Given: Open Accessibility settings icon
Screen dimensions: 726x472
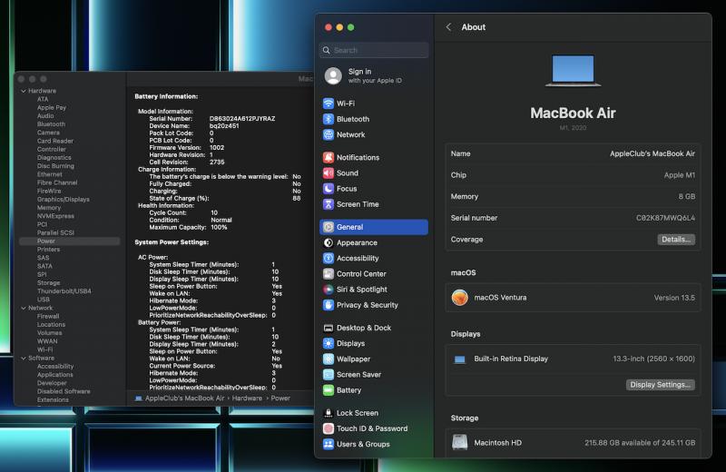Looking at the screenshot, I should pyautogui.click(x=329, y=258).
